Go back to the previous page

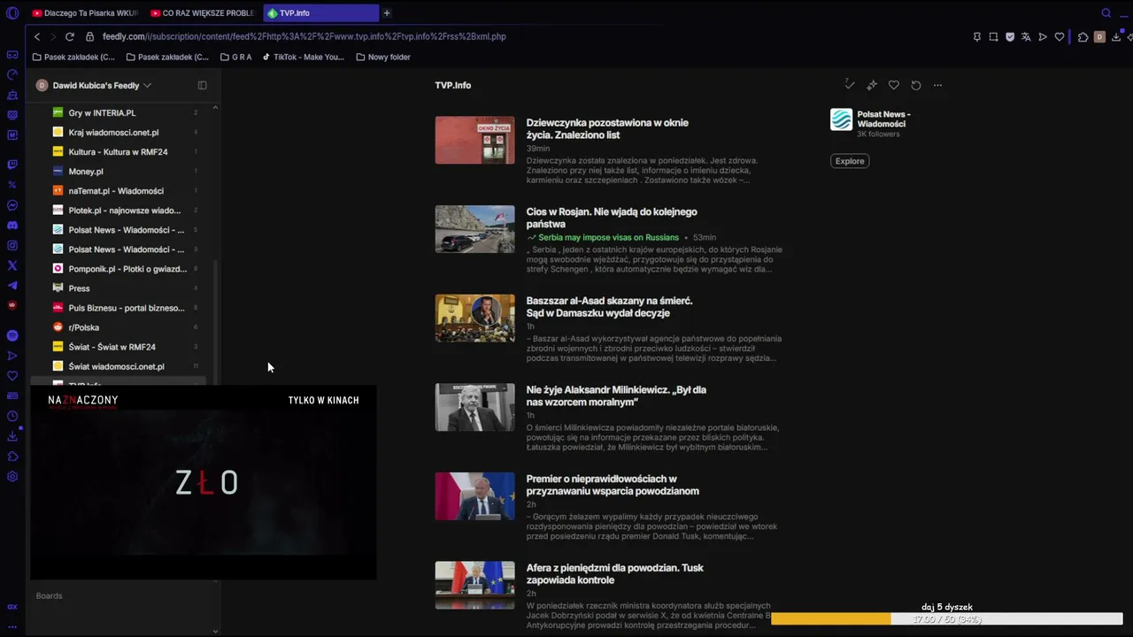(x=37, y=37)
